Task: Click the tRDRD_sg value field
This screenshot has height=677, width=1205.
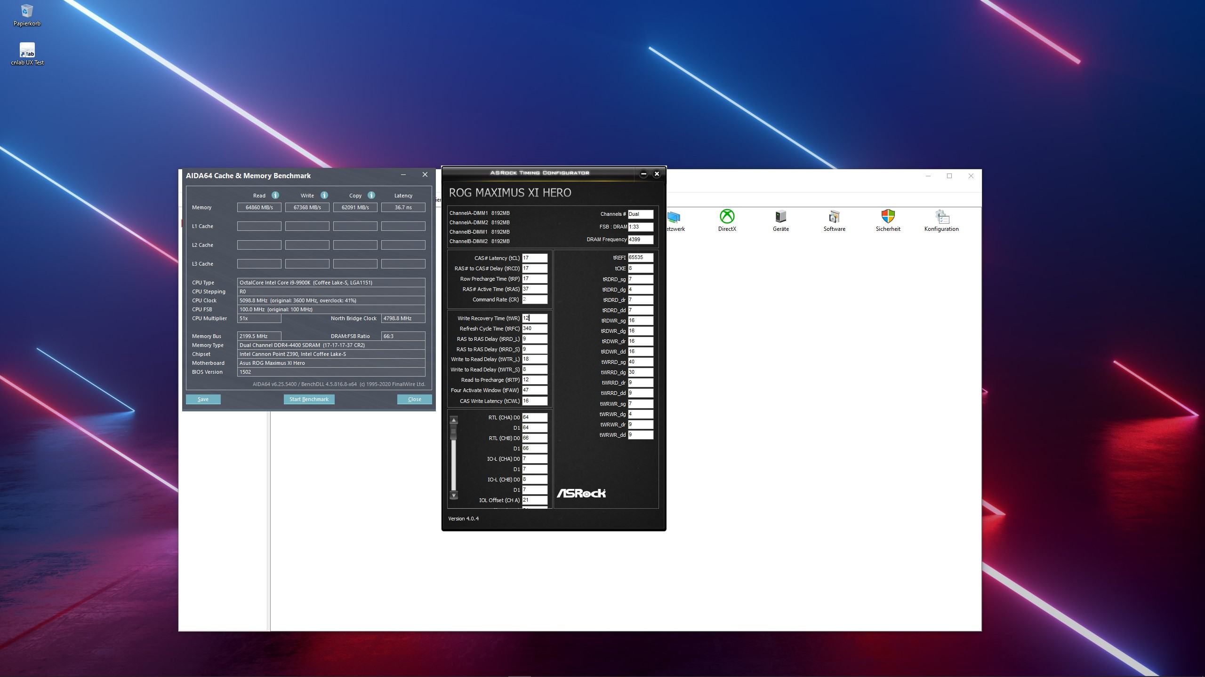Action: [x=641, y=279]
